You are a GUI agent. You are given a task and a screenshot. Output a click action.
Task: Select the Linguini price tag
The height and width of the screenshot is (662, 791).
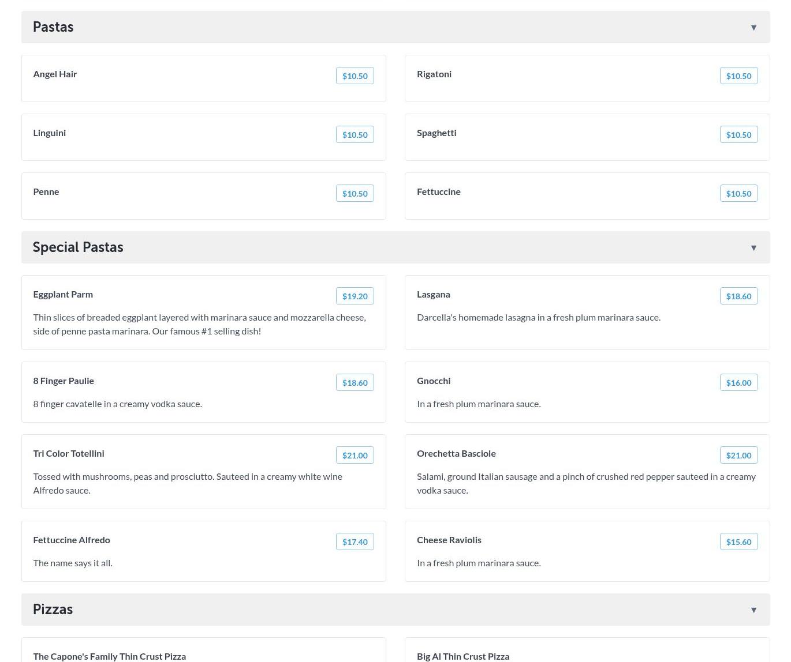(x=355, y=135)
